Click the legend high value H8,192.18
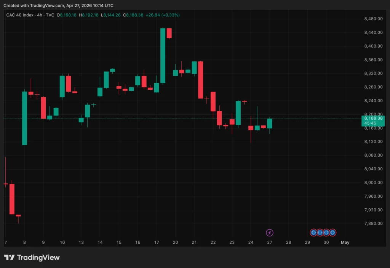 [88, 15]
